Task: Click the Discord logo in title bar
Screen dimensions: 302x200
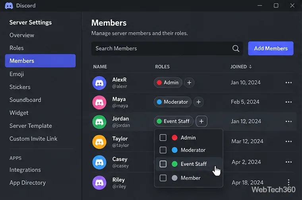Action: [x=9, y=6]
